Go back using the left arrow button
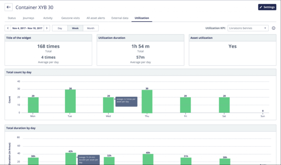The width and height of the screenshot is (281, 165). pos(9,7)
